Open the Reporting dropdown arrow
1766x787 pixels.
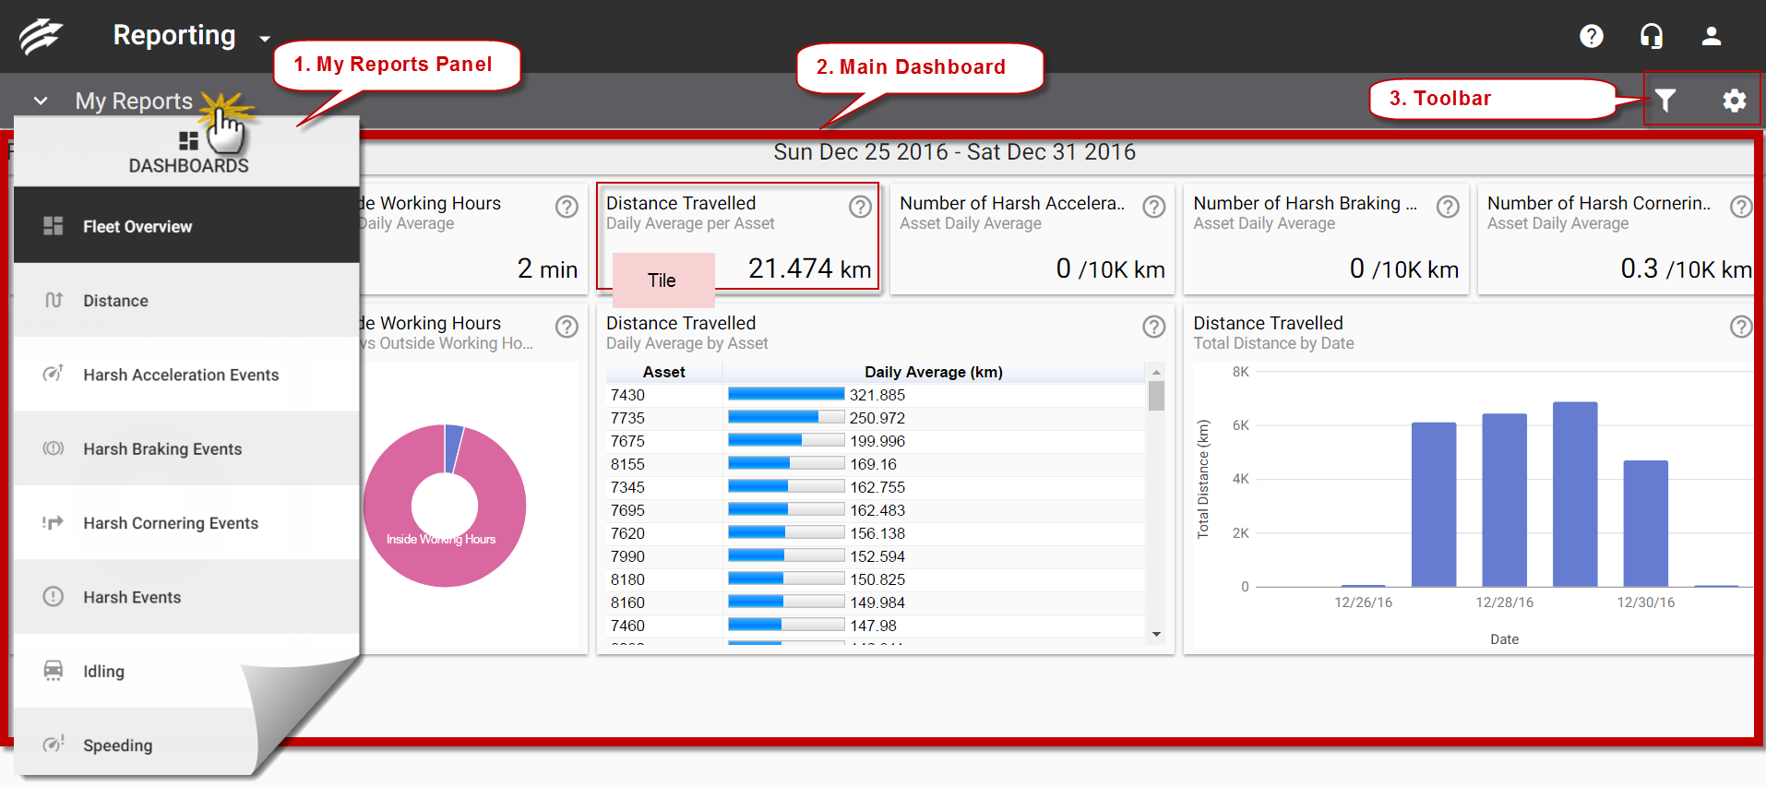click(x=265, y=39)
